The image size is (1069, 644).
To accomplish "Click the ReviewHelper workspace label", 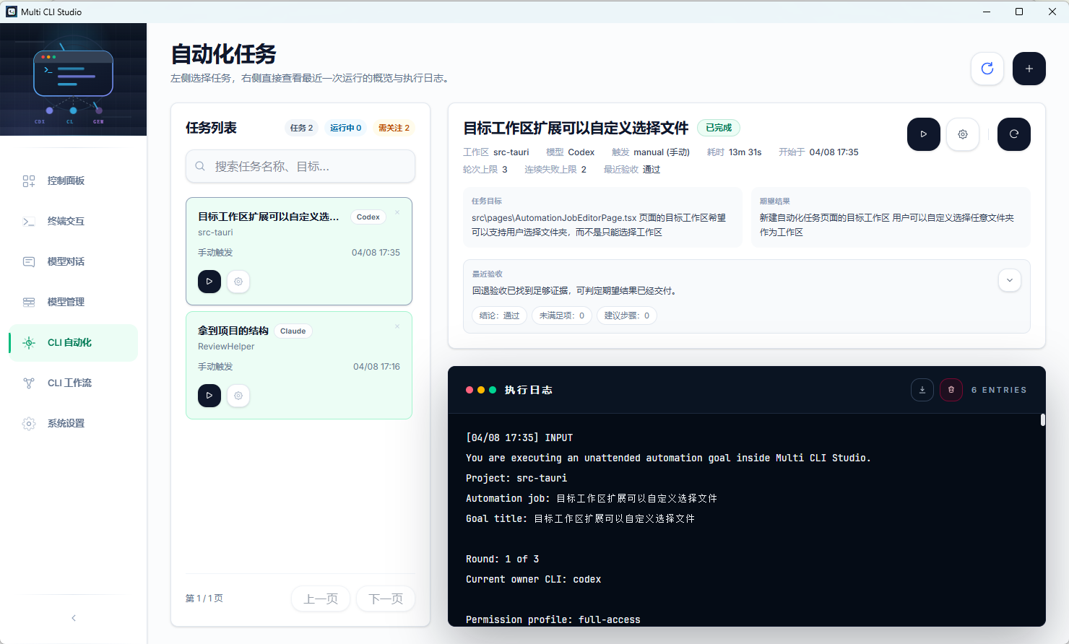I will coord(226,347).
